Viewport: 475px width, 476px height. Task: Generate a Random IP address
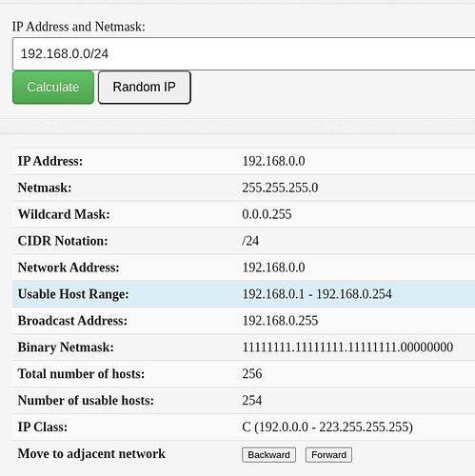coord(145,88)
